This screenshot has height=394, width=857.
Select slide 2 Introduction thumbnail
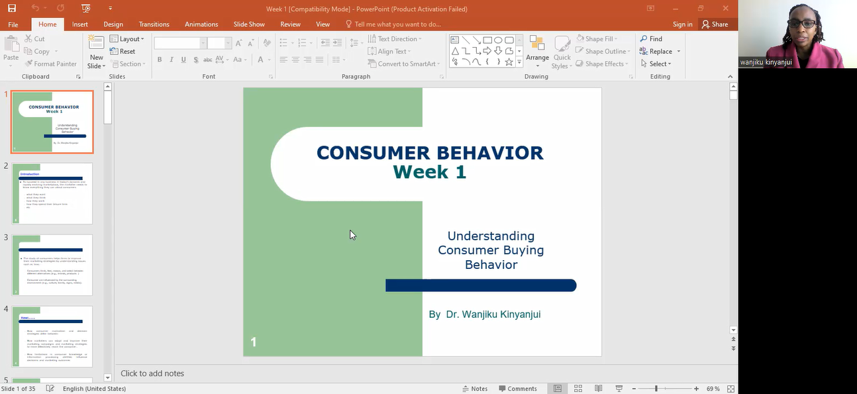pyautogui.click(x=52, y=193)
